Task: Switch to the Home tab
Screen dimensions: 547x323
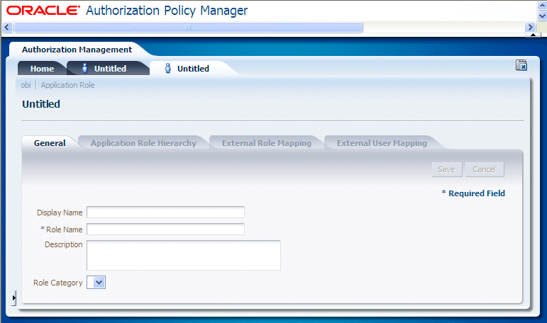Action: [42, 69]
